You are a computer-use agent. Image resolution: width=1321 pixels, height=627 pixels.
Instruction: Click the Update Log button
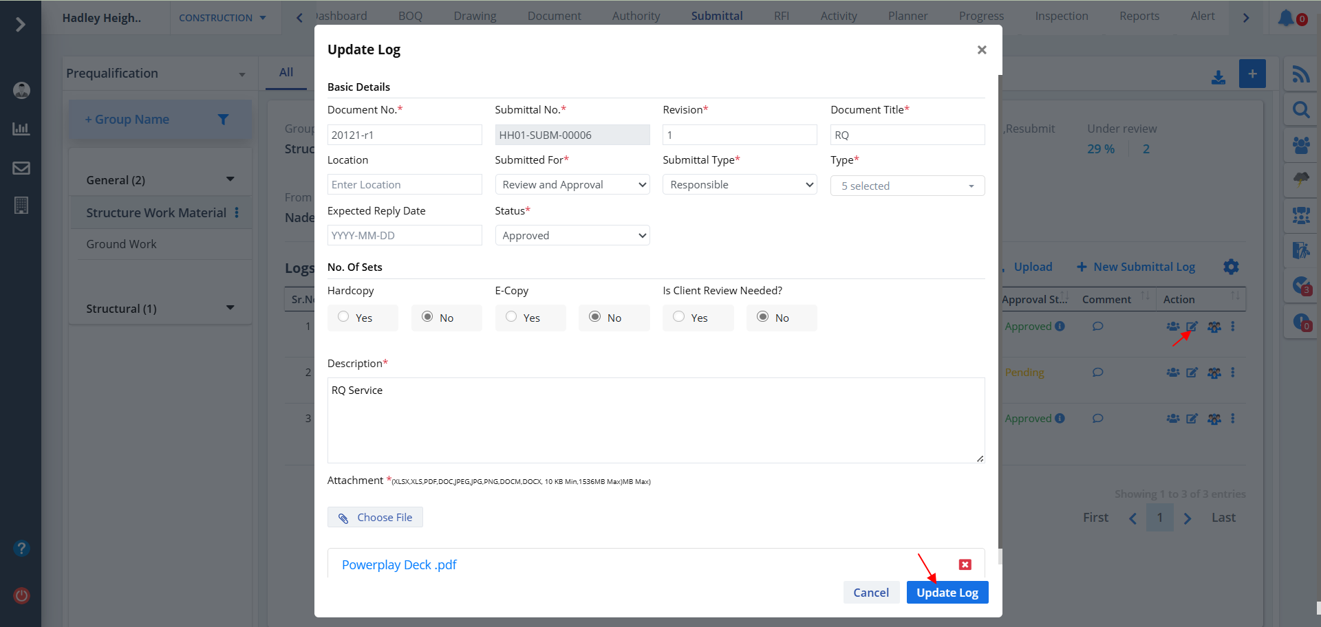click(x=947, y=593)
